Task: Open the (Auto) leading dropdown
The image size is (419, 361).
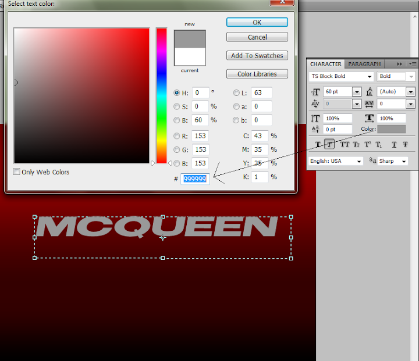Action: pos(410,92)
